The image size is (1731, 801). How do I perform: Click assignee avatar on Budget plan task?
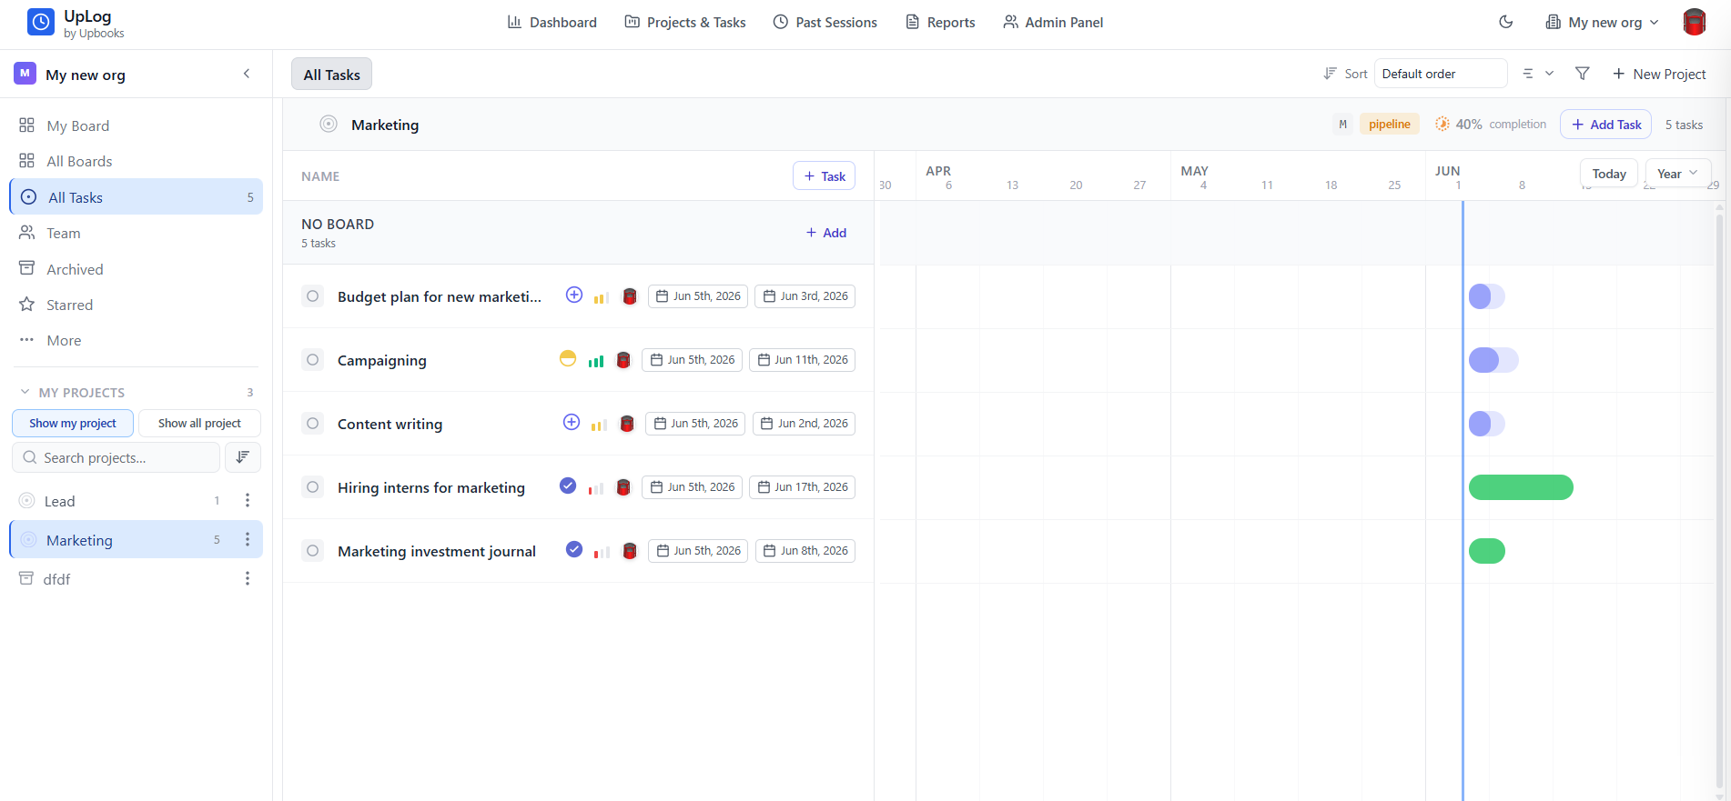pos(630,296)
